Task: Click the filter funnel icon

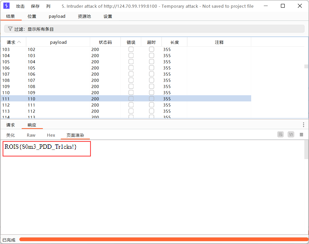Action: coord(10,29)
